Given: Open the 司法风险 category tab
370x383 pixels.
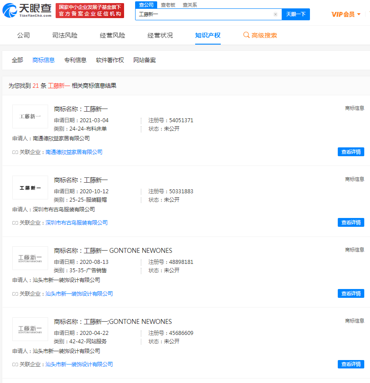Looking at the screenshot, I should pyautogui.click(x=65, y=35).
